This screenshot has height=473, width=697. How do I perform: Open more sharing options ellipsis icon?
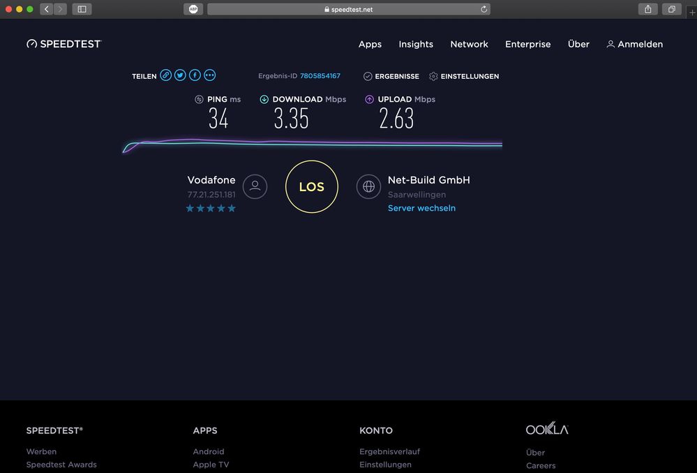point(210,75)
